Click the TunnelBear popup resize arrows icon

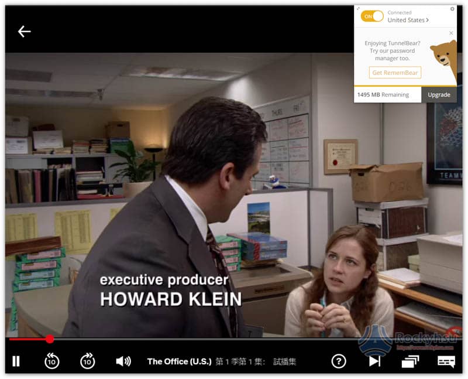click(x=358, y=9)
